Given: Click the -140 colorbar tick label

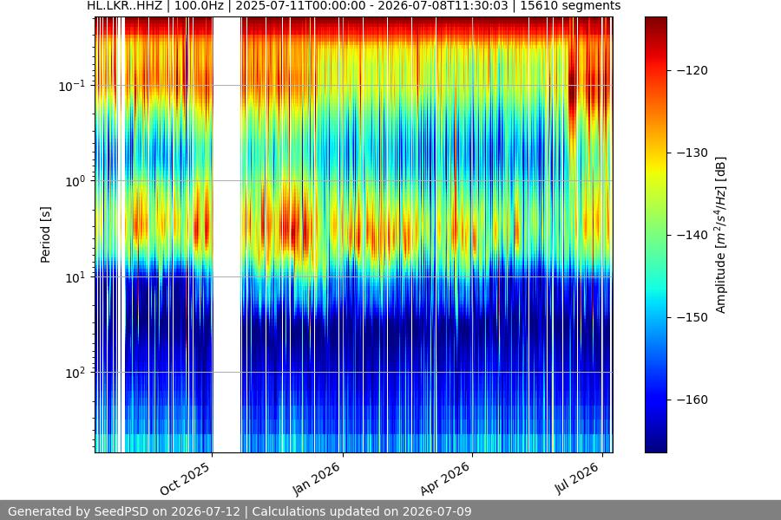Looking at the screenshot, I should 692,235.
